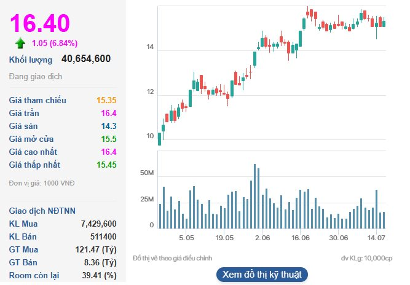
Task: Click the 16.06 date label on chart axis
Action: pos(301,238)
